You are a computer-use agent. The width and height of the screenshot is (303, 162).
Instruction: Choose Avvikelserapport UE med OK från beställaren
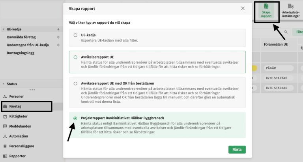[x=75, y=83]
